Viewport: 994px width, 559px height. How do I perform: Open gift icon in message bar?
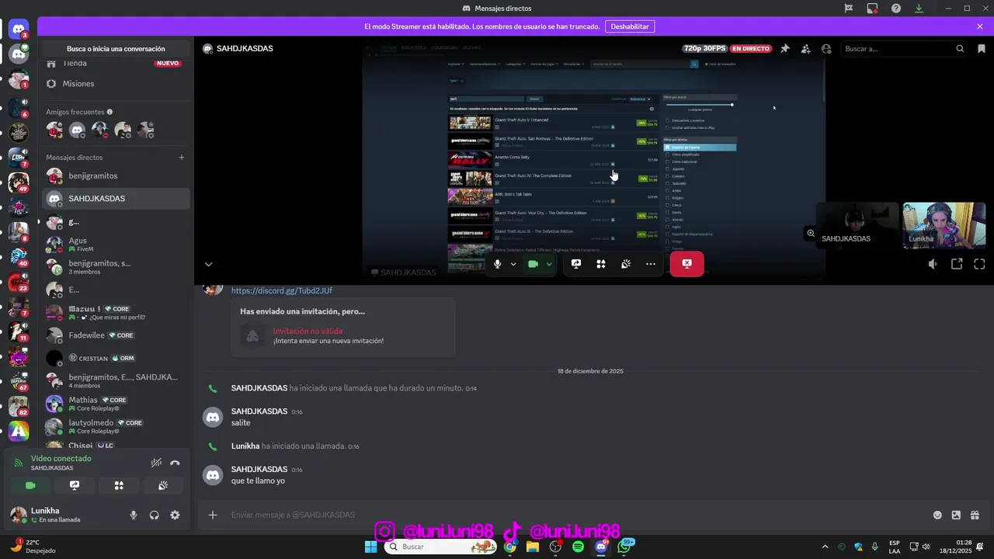[975, 515]
